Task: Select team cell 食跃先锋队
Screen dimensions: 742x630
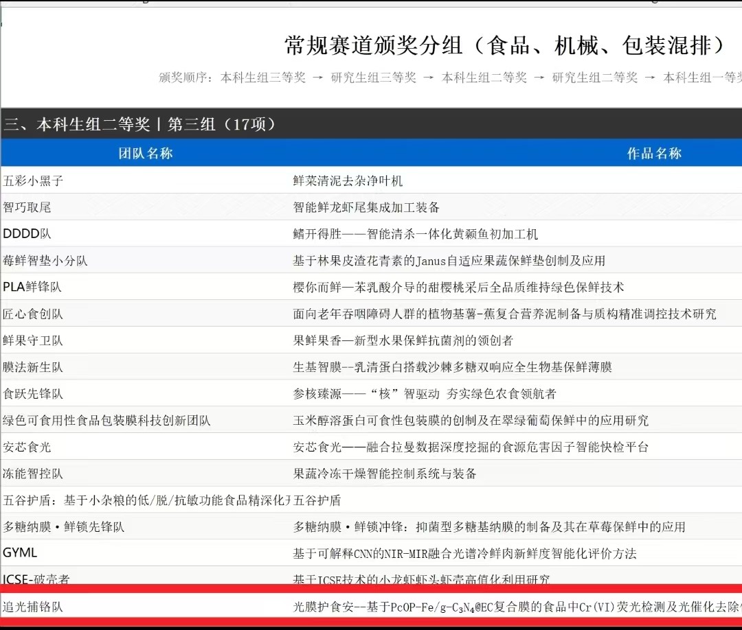Action: pos(33,394)
